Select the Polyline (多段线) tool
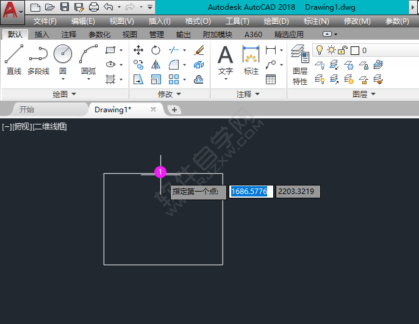The width and height of the screenshot is (419, 324). (x=38, y=60)
